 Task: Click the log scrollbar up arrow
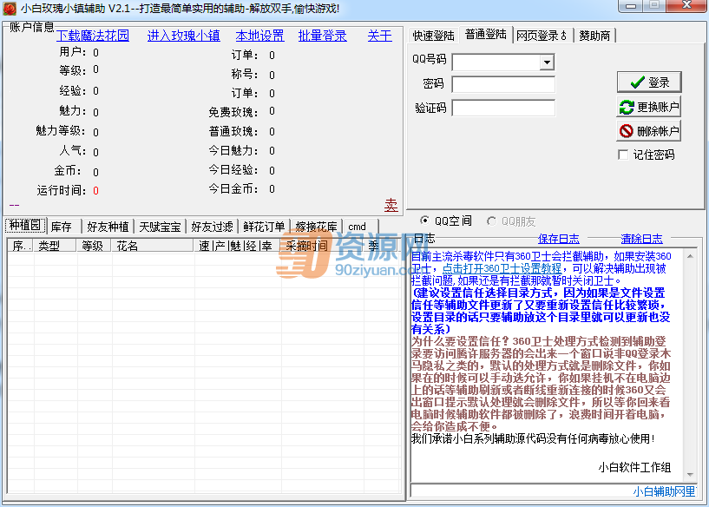click(690, 256)
